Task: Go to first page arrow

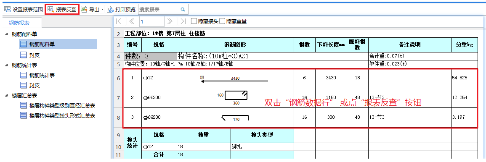Action: coord(118,21)
